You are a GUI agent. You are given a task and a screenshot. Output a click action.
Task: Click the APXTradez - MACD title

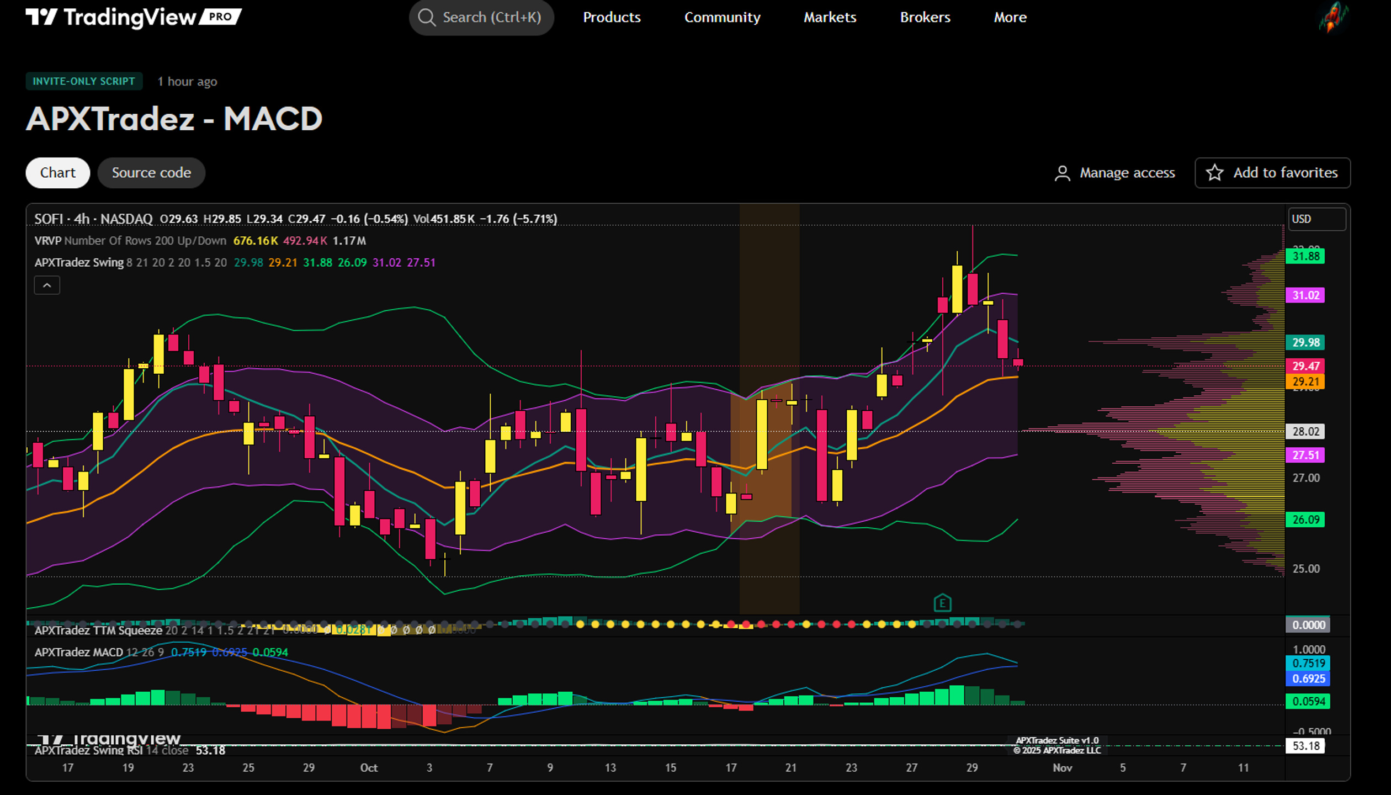pyautogui.click(x=174, y=119)
